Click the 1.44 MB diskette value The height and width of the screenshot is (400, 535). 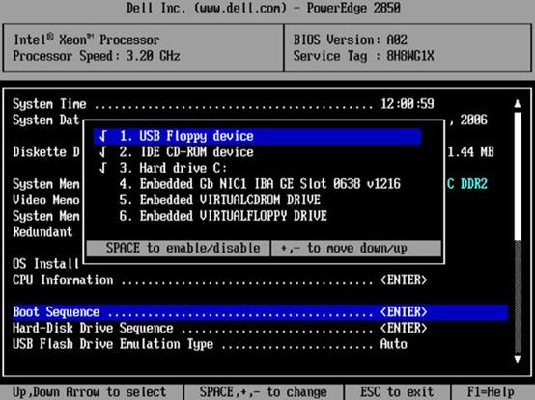click(x=471, y=152)
